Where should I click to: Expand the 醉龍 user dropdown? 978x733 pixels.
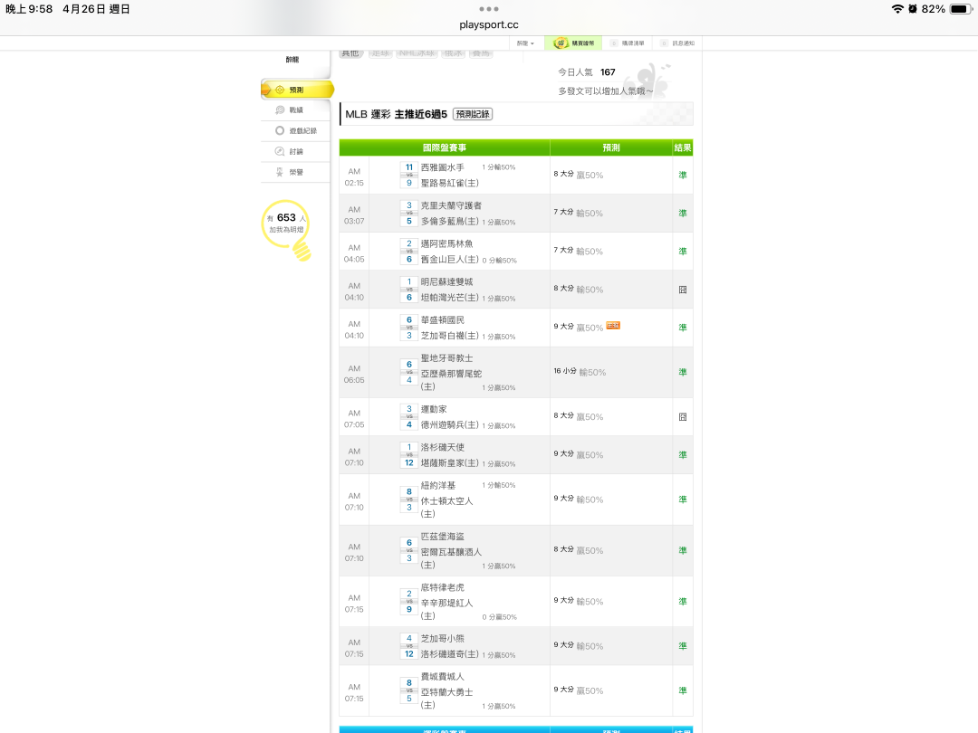click(525, 43)
